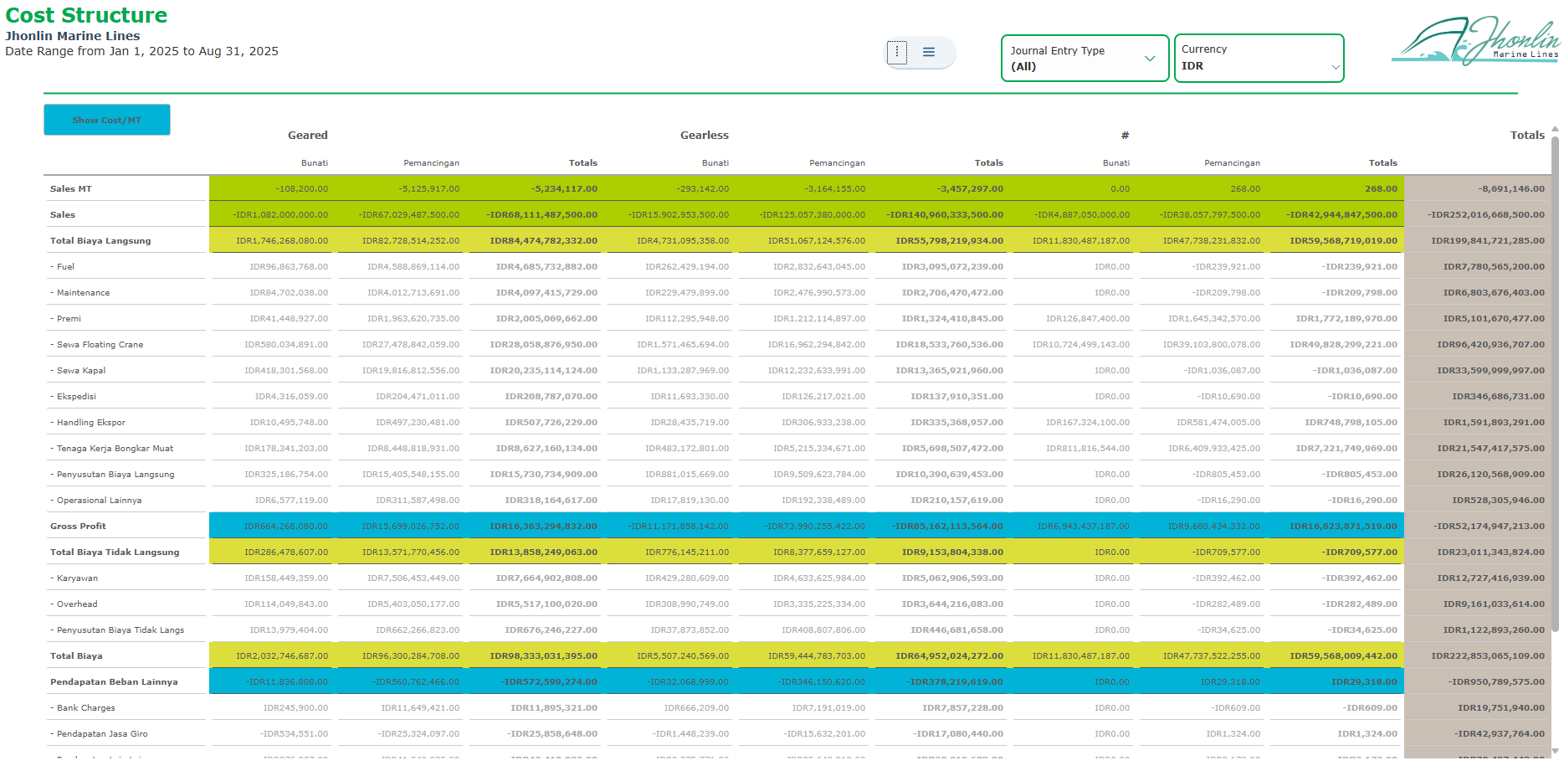Select the Handling Ekspor row label

87,423
